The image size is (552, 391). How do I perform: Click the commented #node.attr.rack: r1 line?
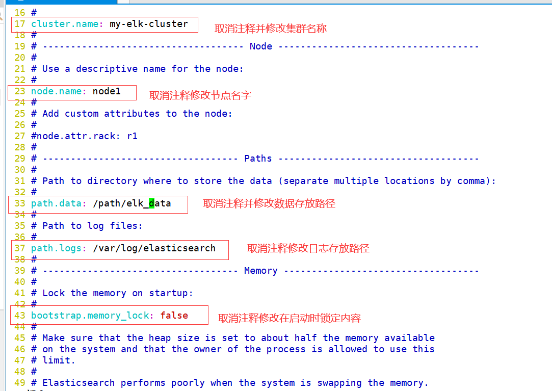click(82, 136)
